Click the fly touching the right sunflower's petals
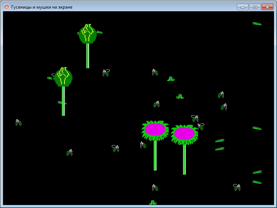The image size is (277, 208). point(201,127)
